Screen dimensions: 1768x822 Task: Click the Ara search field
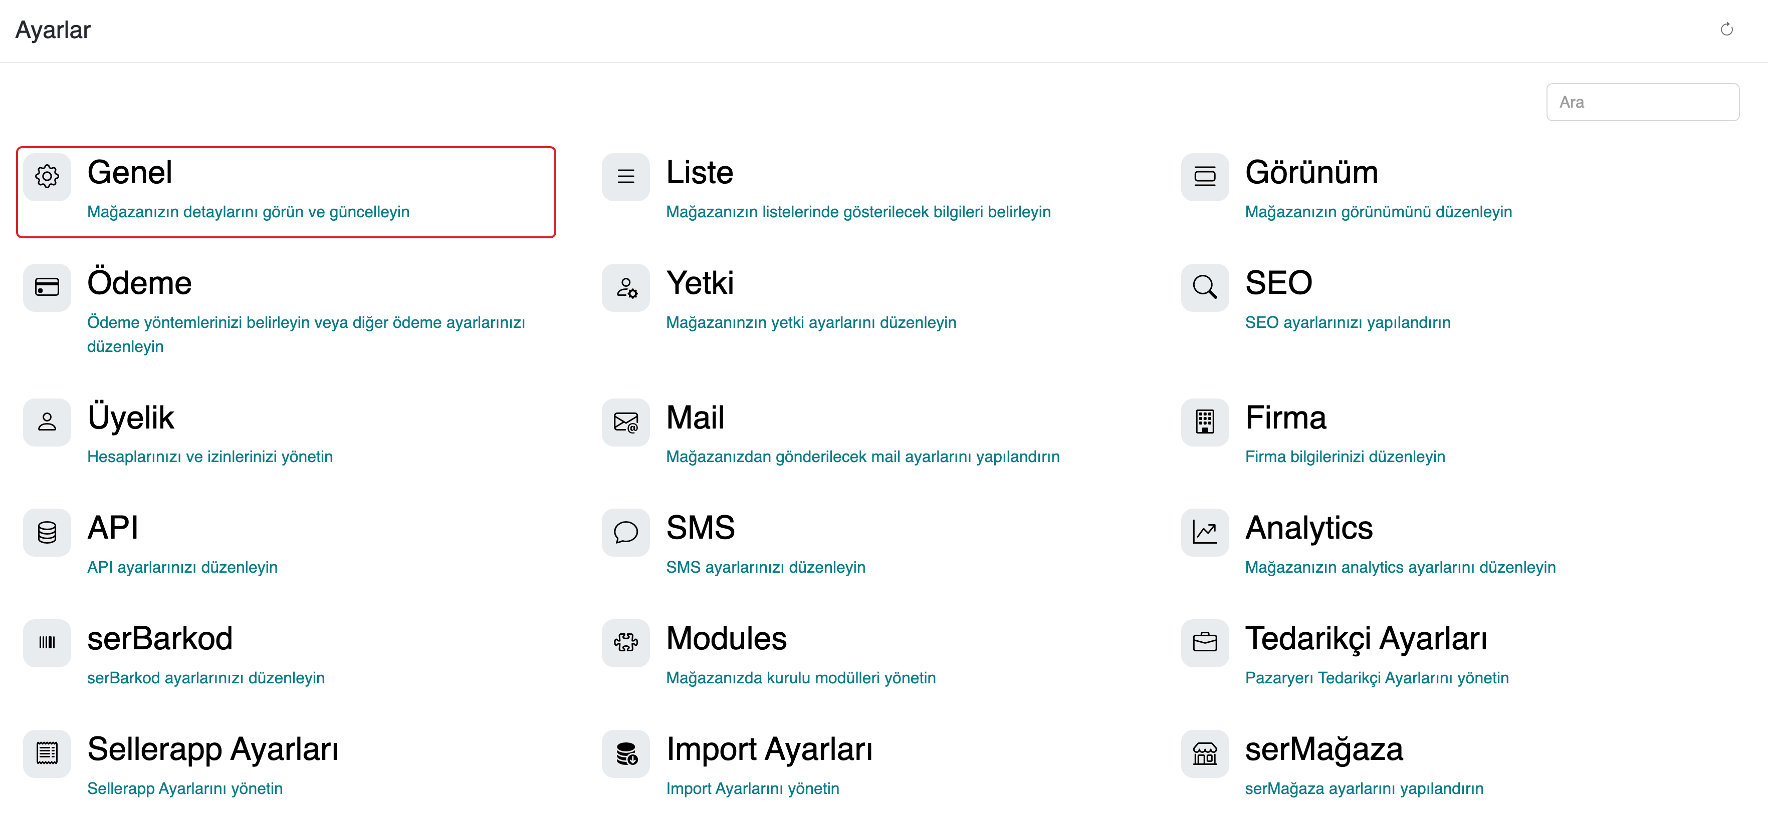click(x=1642, y=102)
